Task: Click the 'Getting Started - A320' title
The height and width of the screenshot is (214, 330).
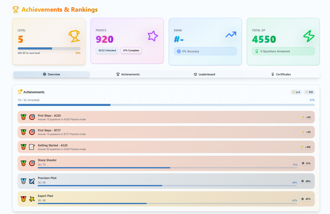Action: tap(53, 145)
